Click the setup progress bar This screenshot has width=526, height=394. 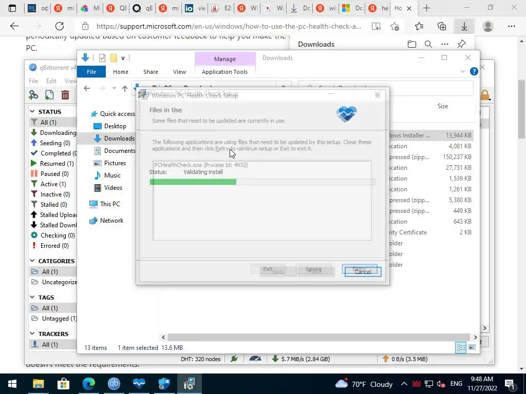(262, 182)
